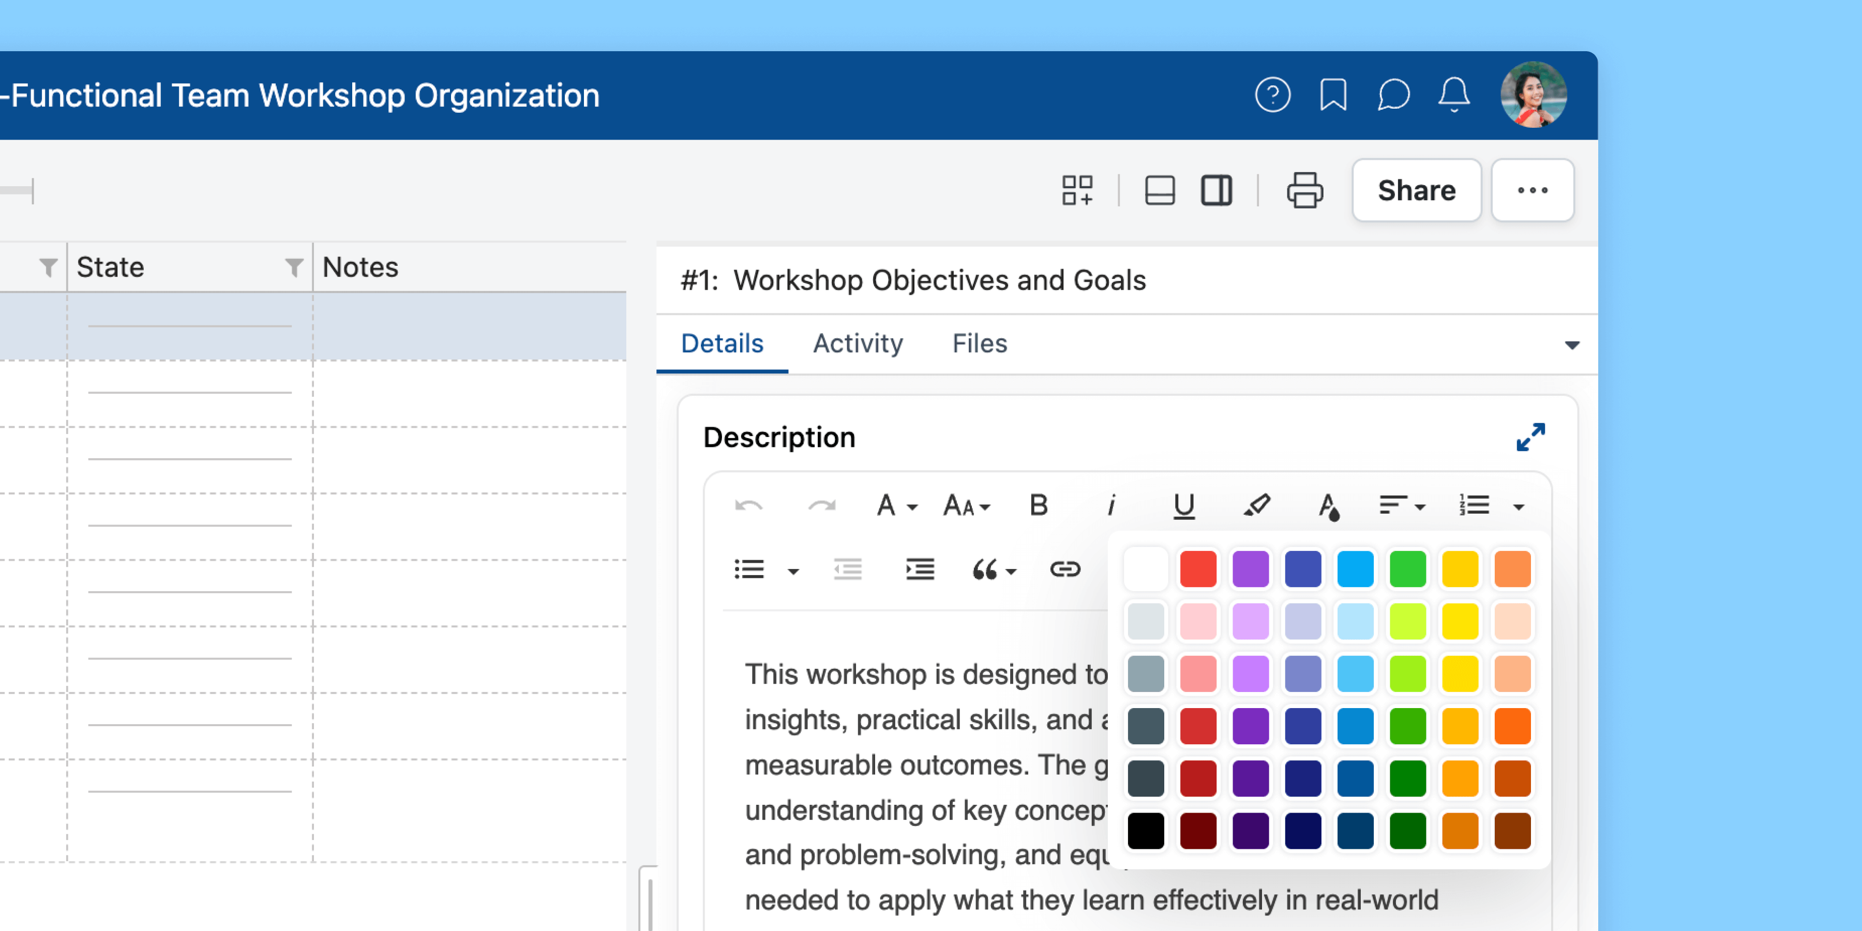The width and height of the screenshot is (1862, 931).
Task: Toggle bold formatting
Action: 1039,505
